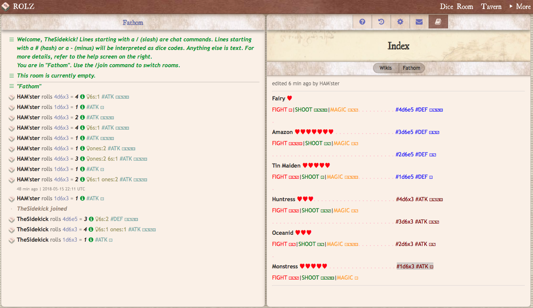Image resolution: width=533 pixels, height=308 pixels.
Task: Select the Index book icon
Action: [438, 21]
